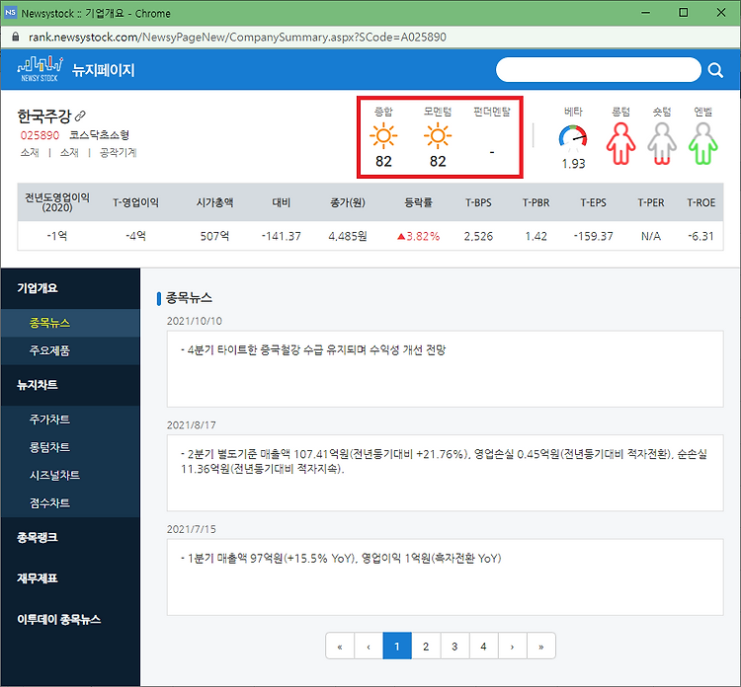This screenshot has height=687, width=741.
Task: Click the lock icon in address bar
Action: [x=16, y=37]
